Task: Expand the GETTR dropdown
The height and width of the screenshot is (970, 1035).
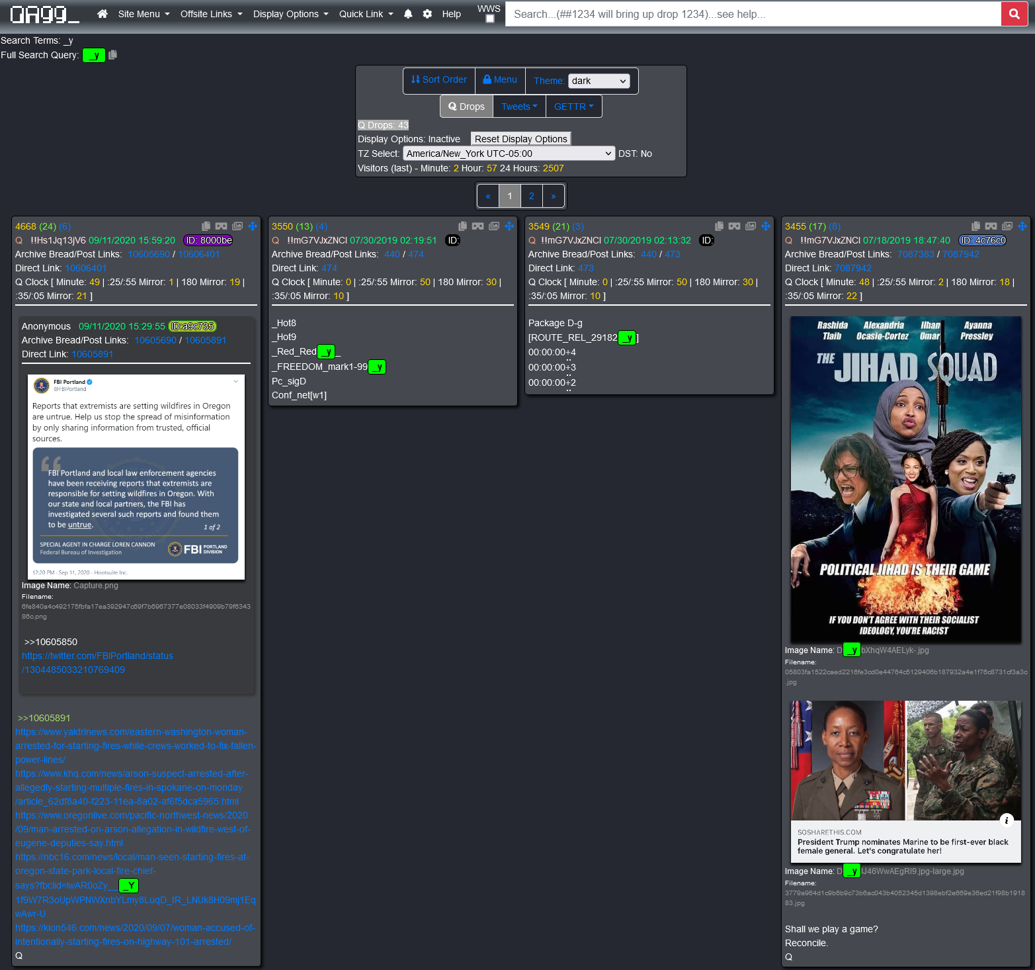Action: click(574, 107)
